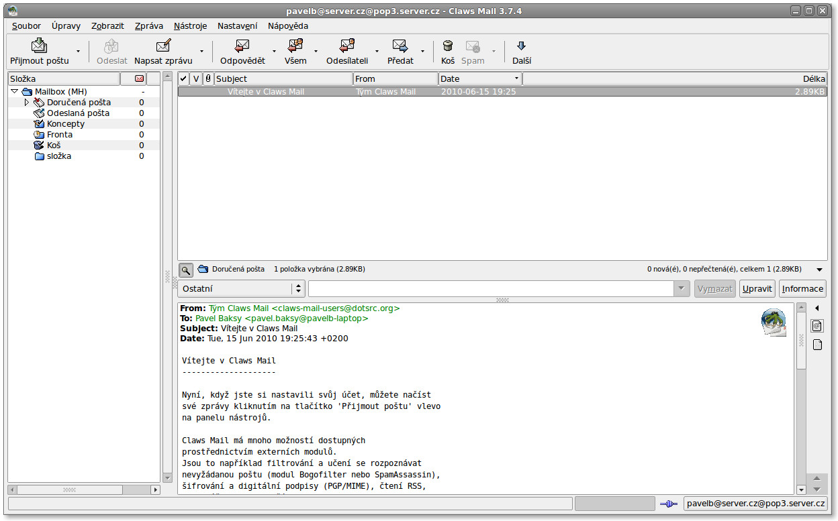The height and width of the screenshot is (521, 838).
Task: Reply to all with the Všem icon
Action: (x=295, y=46)
